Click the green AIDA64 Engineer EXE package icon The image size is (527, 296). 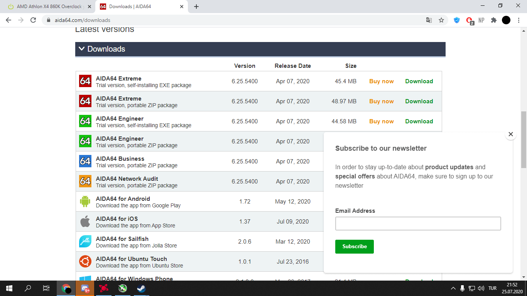tap(85, 121)
